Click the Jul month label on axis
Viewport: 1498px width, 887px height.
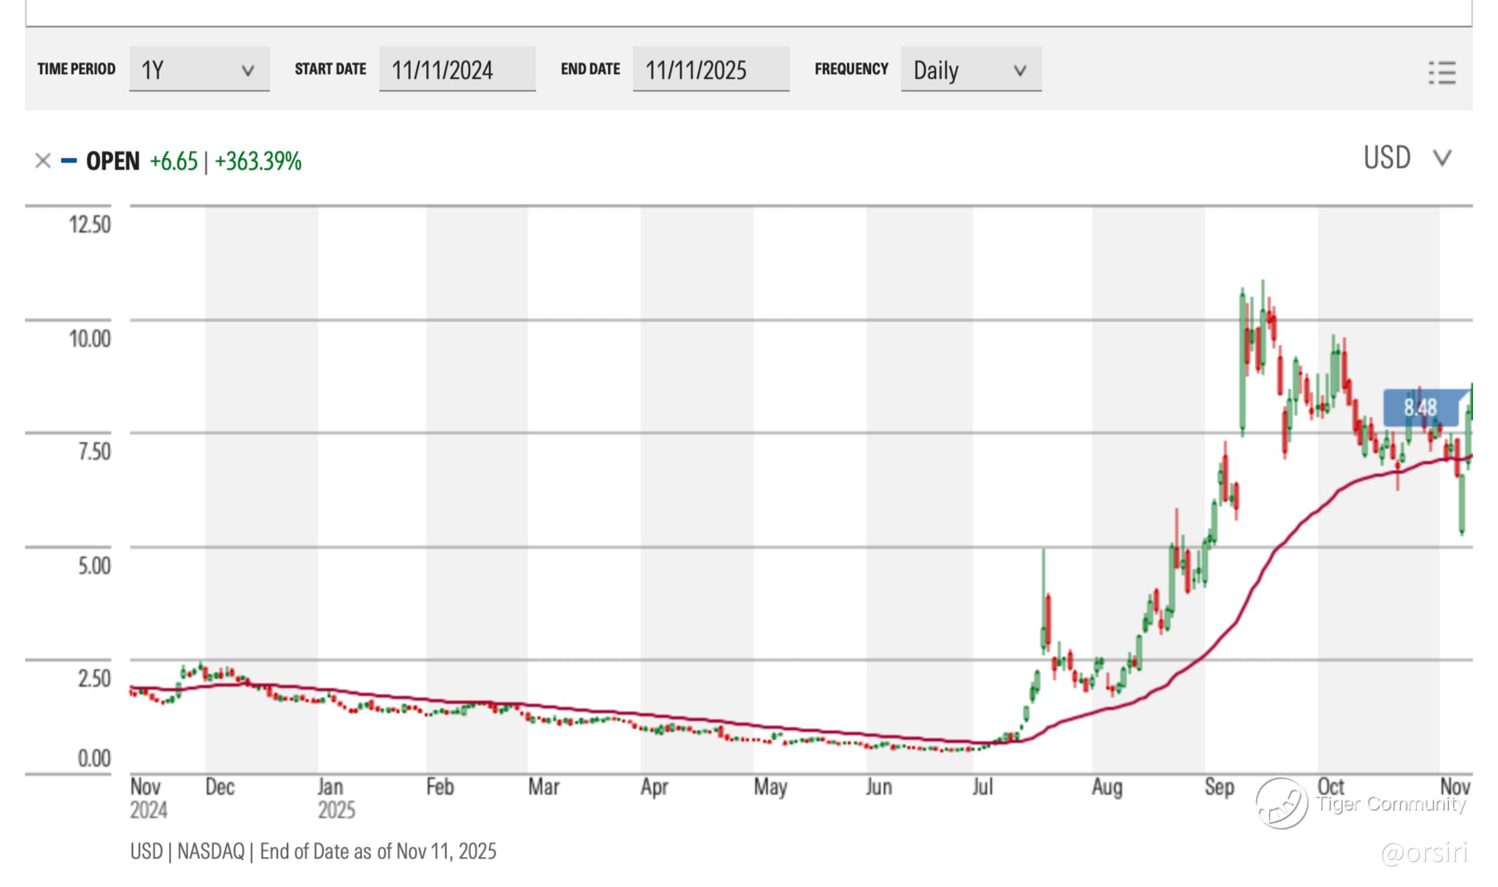[x=983, y=787]
